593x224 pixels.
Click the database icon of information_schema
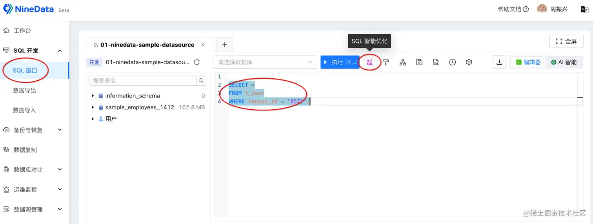(x=101, y=96)
